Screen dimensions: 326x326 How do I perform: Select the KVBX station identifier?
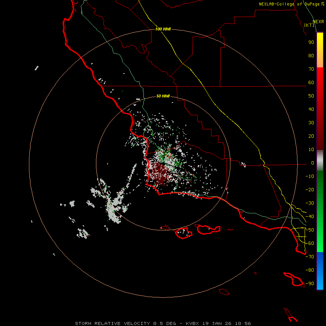[x=192, y=323]
